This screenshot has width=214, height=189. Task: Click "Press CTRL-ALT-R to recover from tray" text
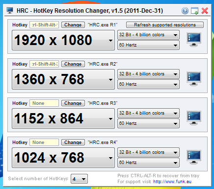coord(159,176)
